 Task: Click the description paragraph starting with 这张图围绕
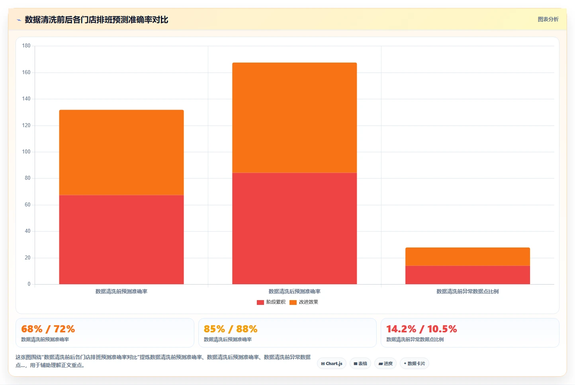[163, 361]
